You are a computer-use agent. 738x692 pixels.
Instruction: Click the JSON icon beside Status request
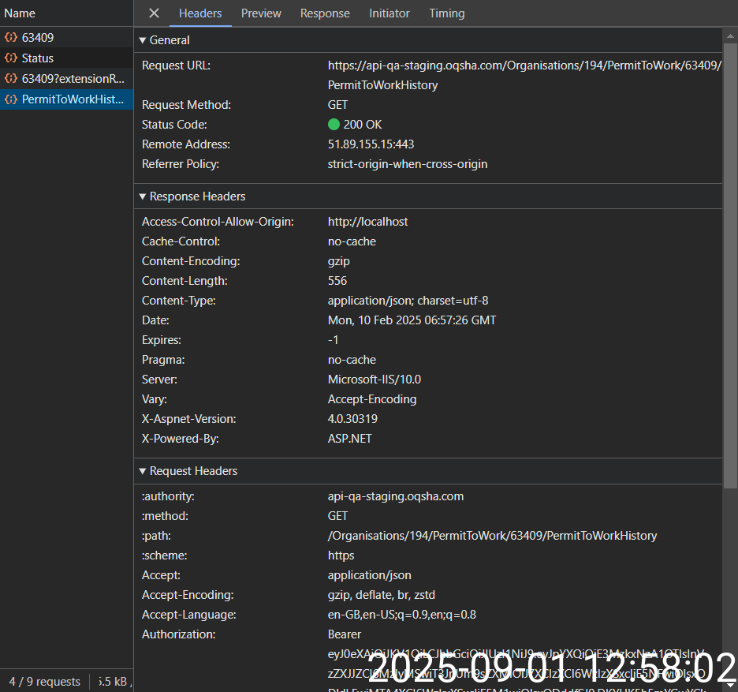tap(11, 58)
